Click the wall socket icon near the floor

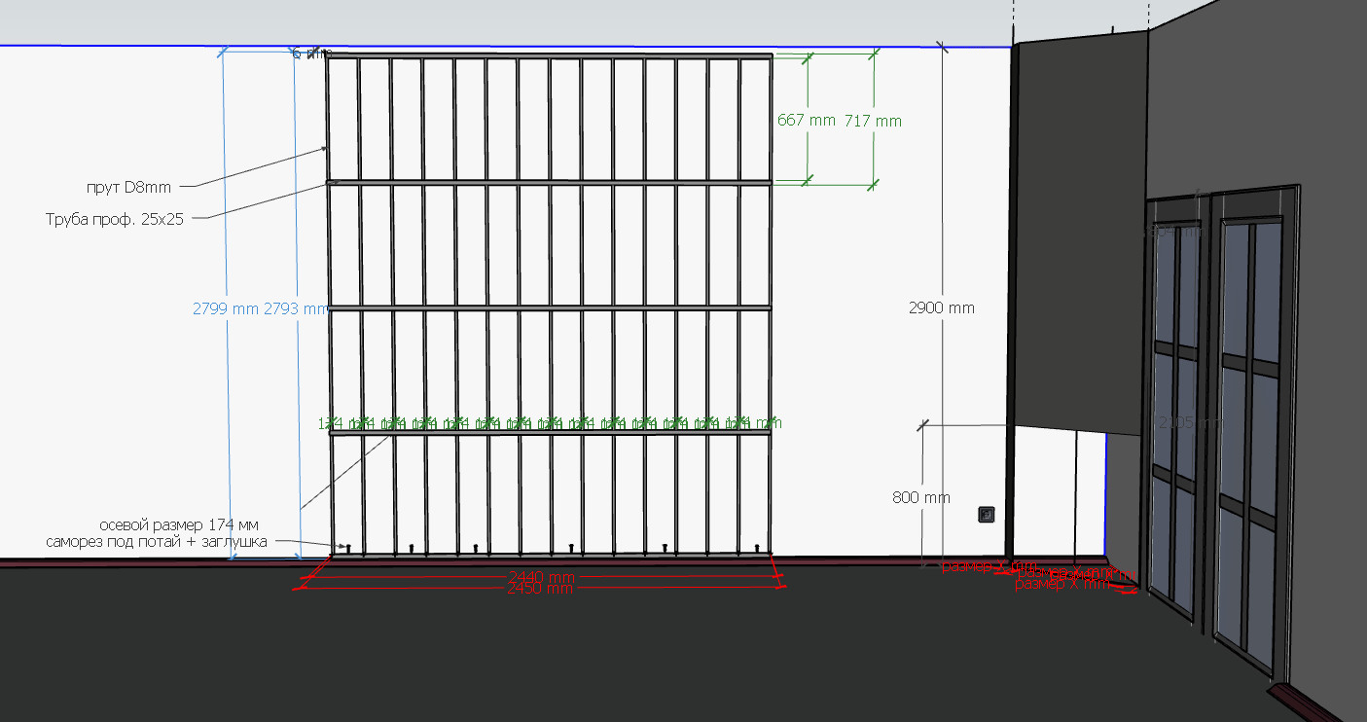tap(987, 515)
